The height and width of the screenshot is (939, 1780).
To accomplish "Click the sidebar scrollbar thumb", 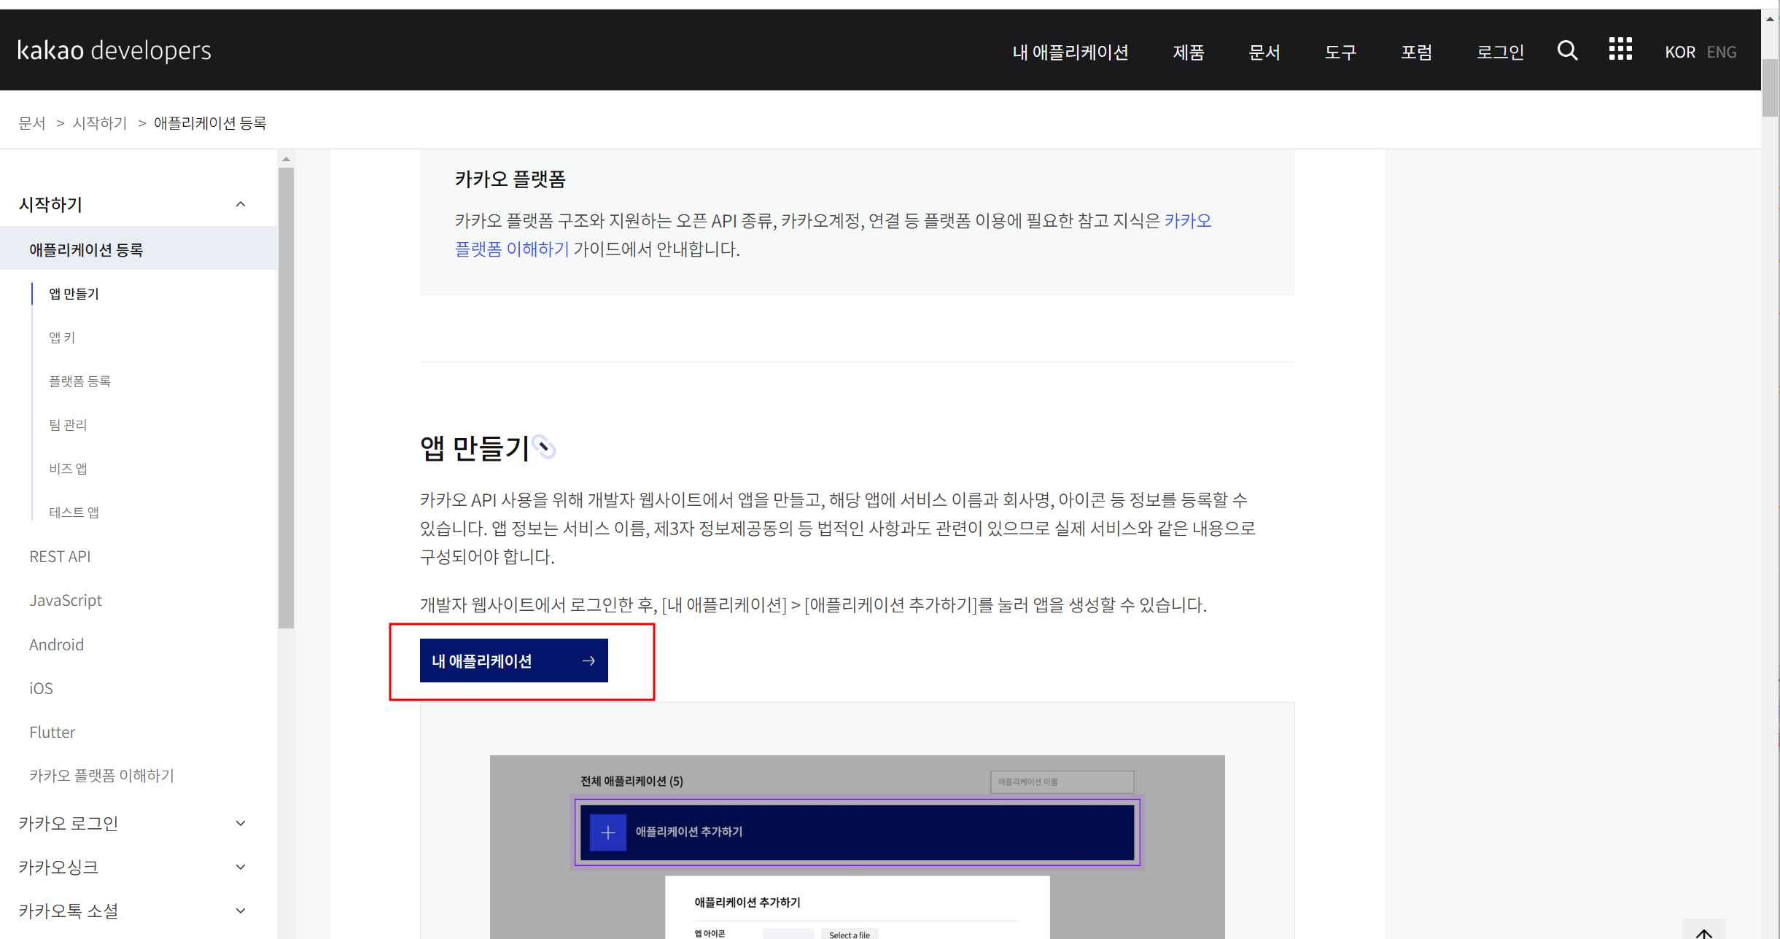I will (x=286, y=397).
